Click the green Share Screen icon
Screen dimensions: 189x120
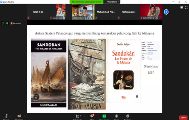[x=104, y=116]
